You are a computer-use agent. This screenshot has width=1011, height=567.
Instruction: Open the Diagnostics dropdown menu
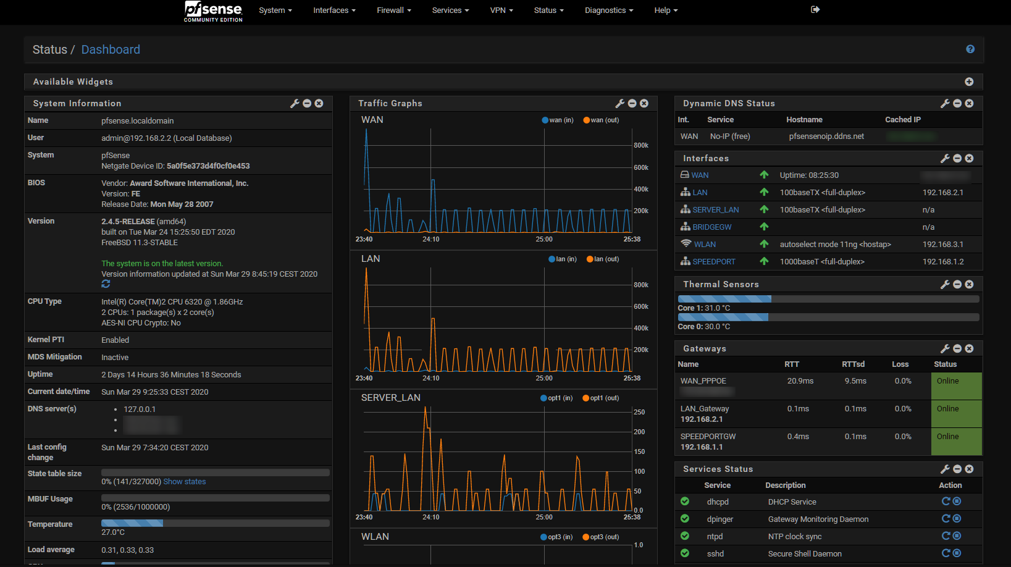click(x=608, y=10)
